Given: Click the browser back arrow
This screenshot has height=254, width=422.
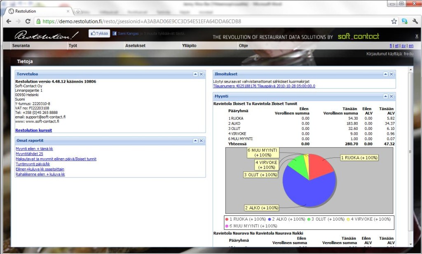Looking at the screenshot, I should click(x=9, y=21).
